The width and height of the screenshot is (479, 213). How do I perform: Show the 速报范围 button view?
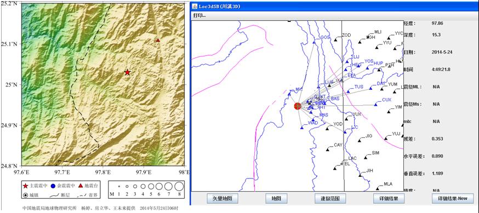click(x=330, y=198)
